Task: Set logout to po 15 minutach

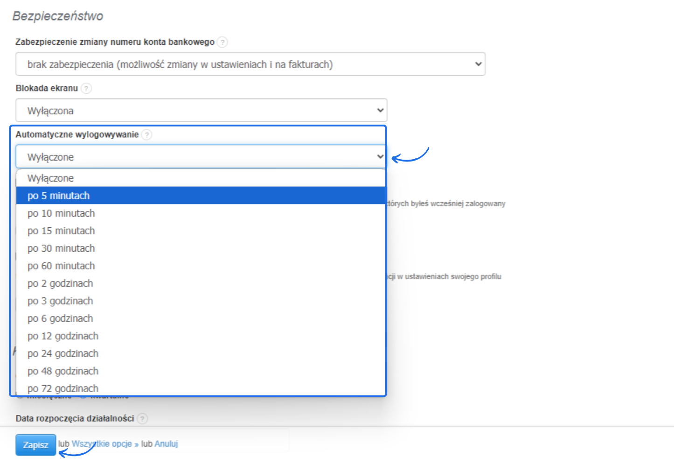Action: click(x=201, y=231)
